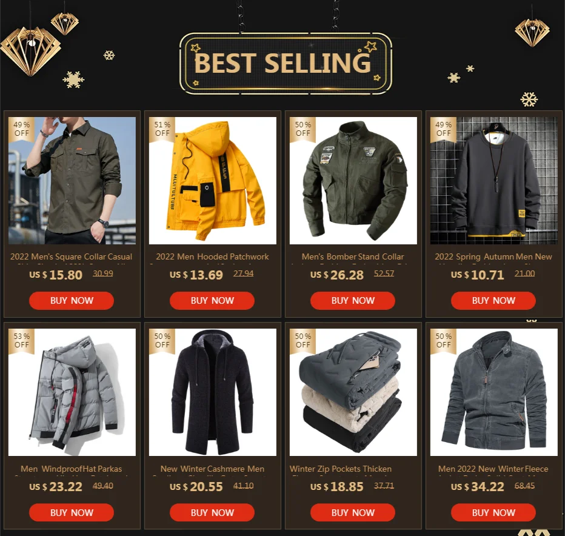Viewport: 565px width, 536px height.
Task: Click Buy Now for the $23.22 parka
Action: point(72,512)
